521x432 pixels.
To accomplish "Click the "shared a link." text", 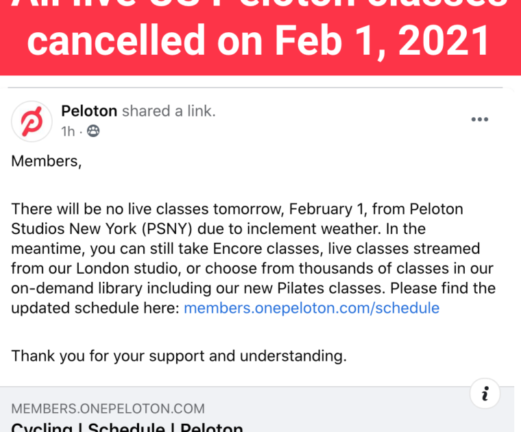I will (169, 110).
